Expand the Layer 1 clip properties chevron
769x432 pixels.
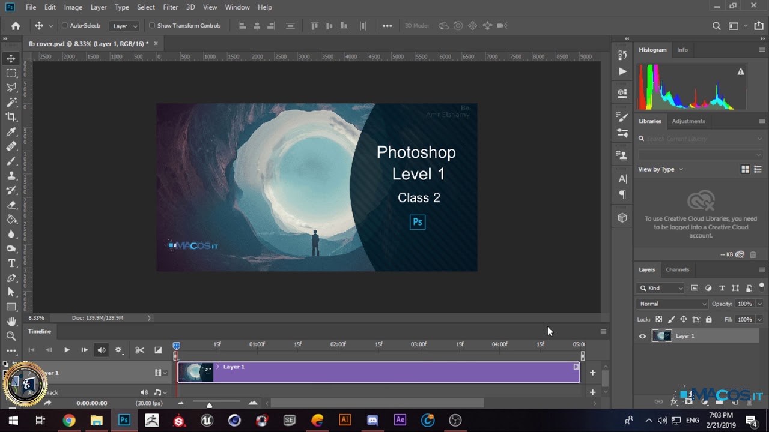pos(217,367)
